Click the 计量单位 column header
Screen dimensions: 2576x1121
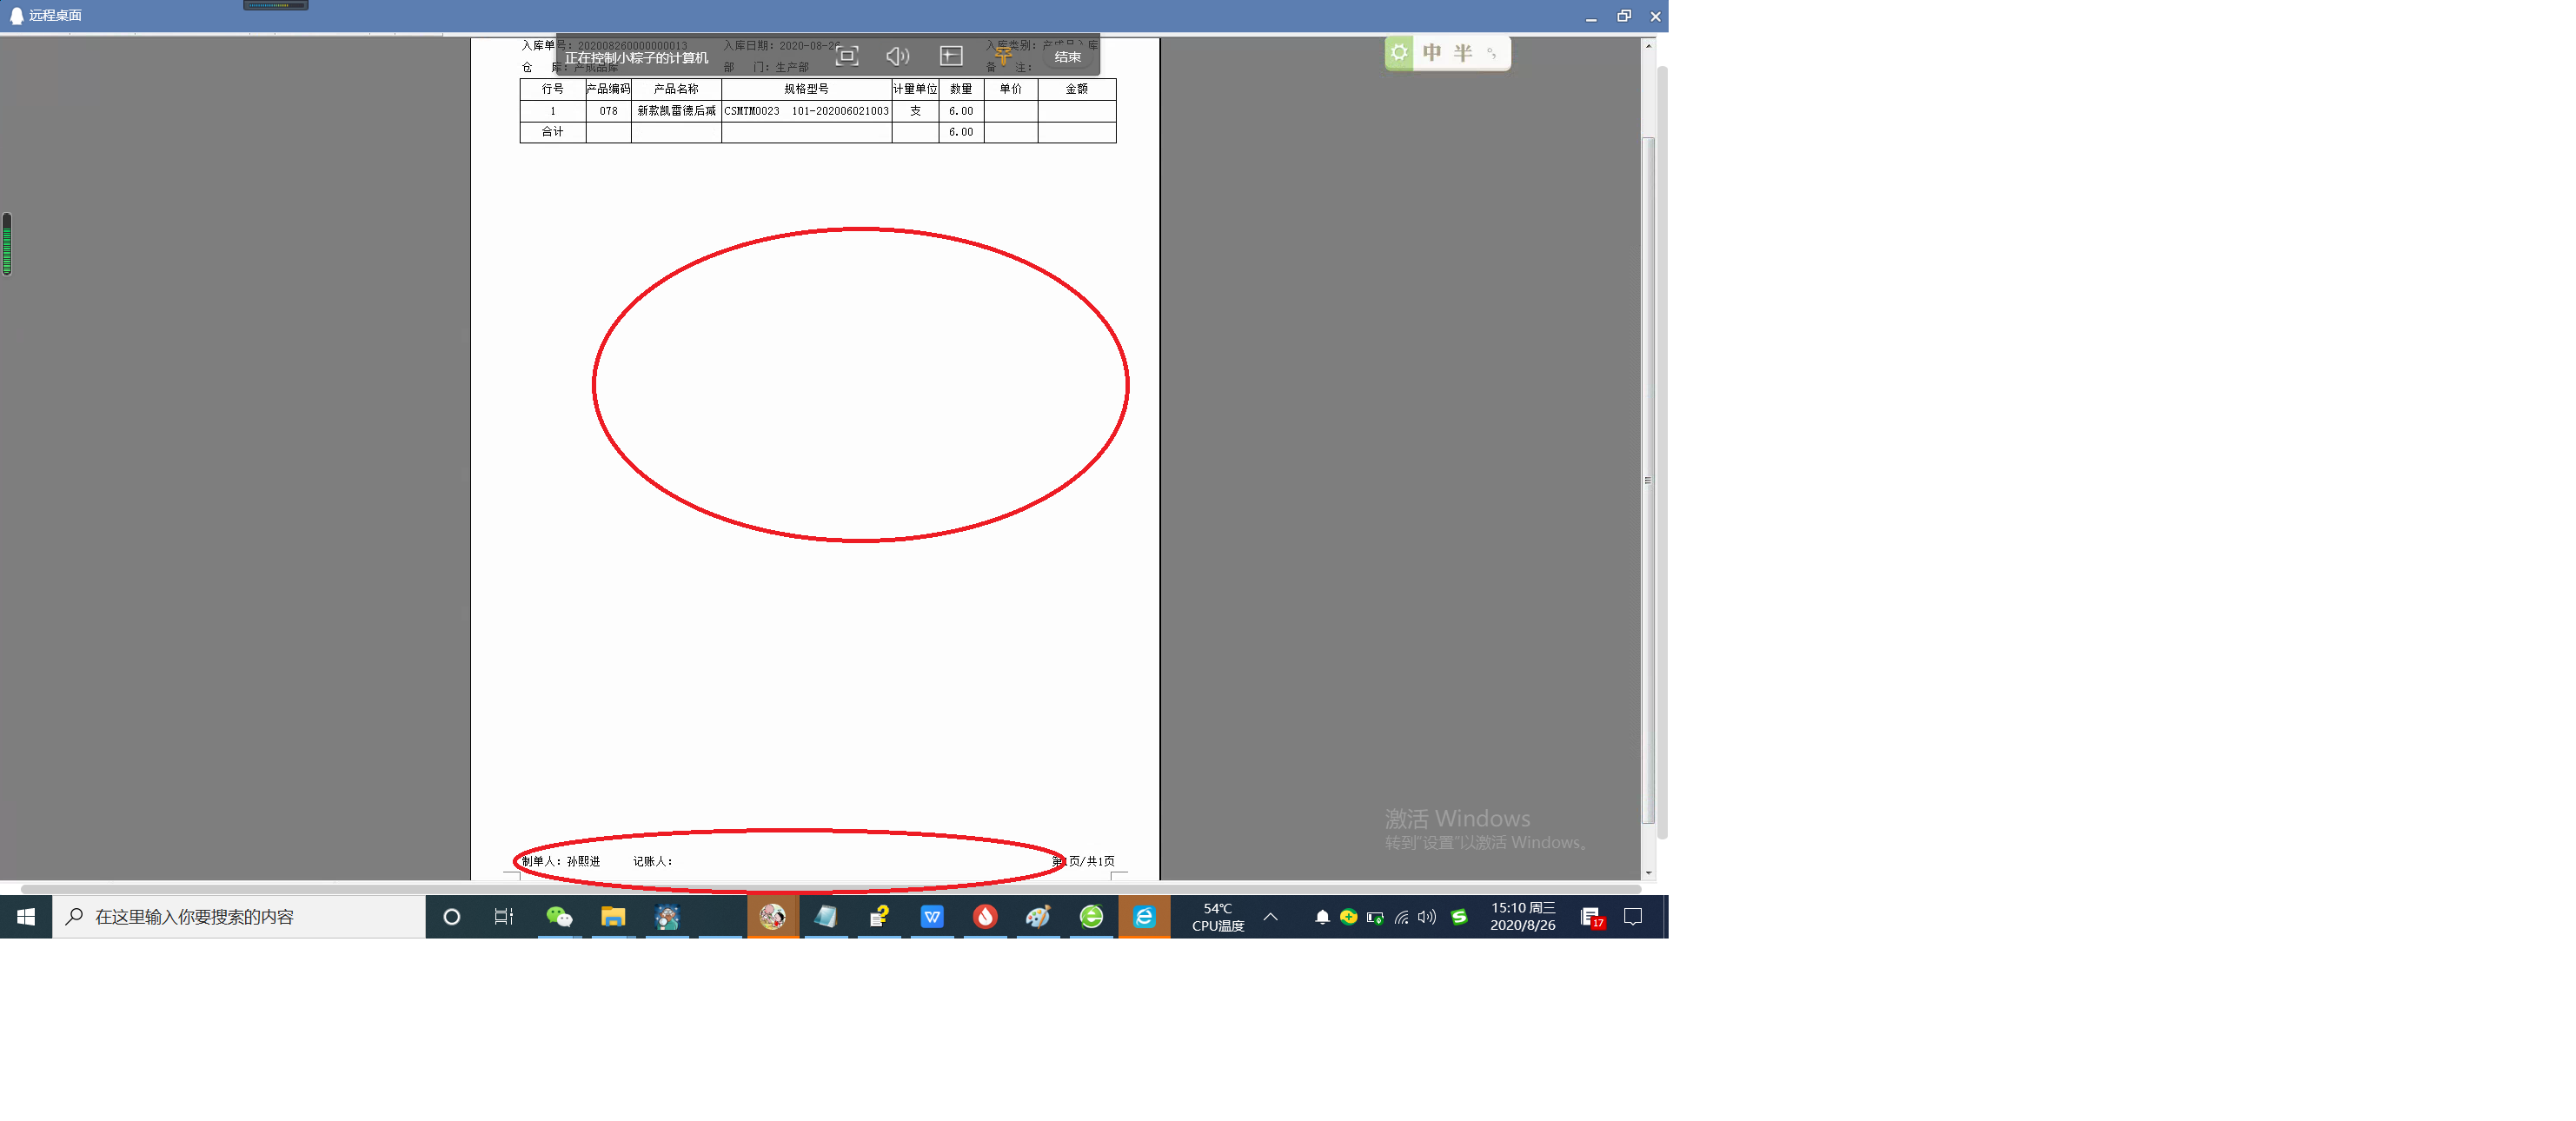[x=915, y=89]
